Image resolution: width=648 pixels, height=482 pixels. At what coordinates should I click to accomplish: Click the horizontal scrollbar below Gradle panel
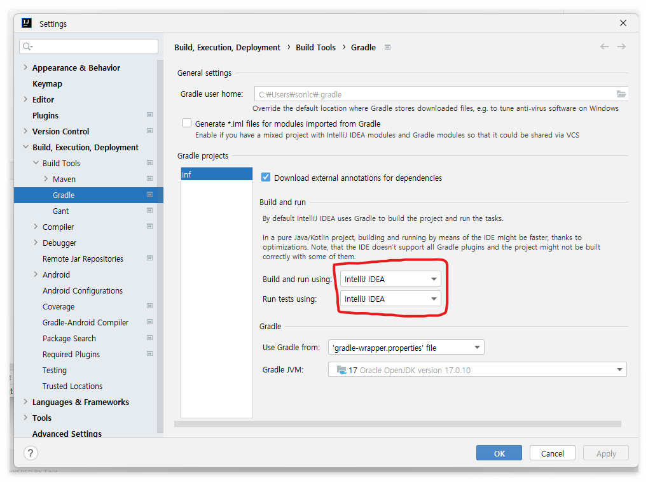click(x=397, y=424)
